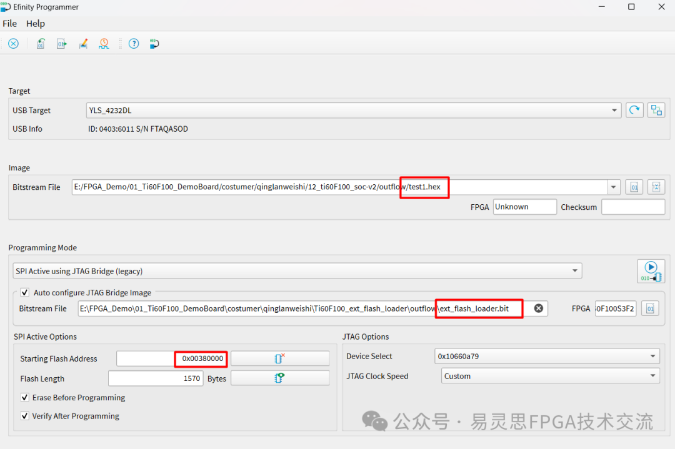Open the Help menu
The image size is (675, 449).
(x=36, y=24)
